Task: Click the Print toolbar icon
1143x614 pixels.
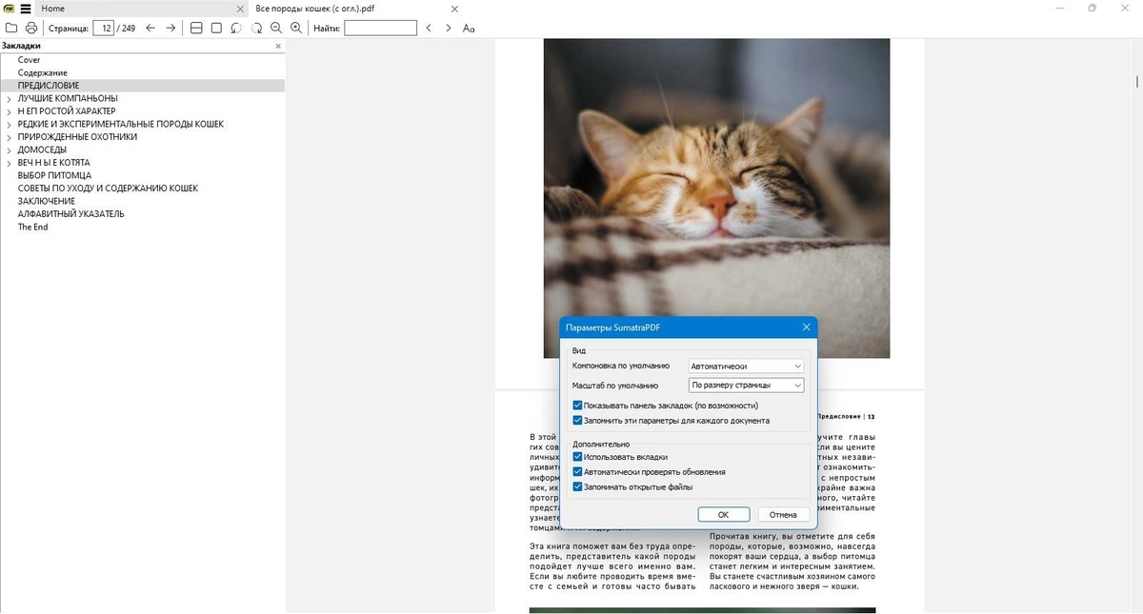Action: (x=31, y=29)
